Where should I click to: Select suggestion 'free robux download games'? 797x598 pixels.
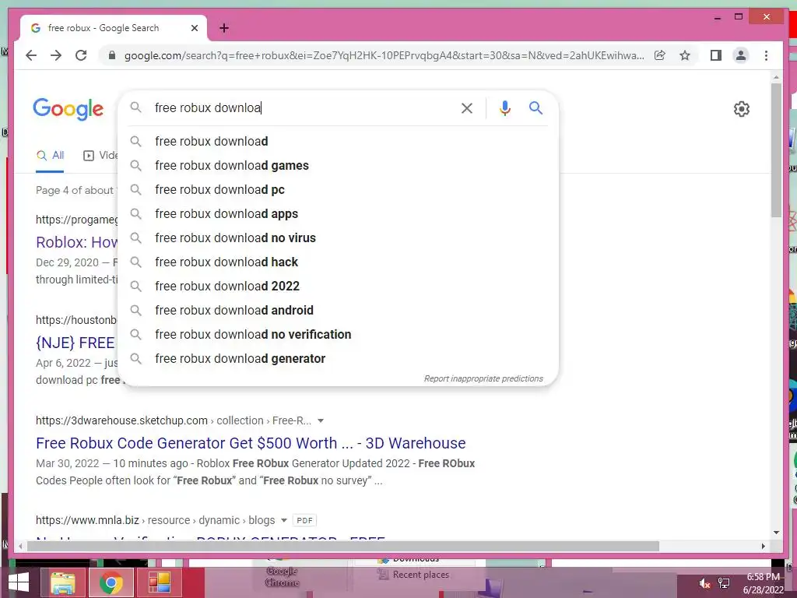(x=338, y=165)
